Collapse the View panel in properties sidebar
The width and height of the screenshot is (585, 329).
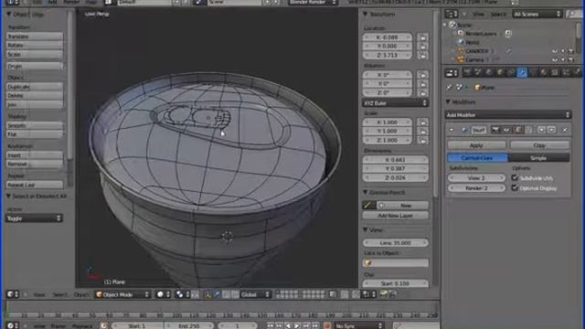366,230
